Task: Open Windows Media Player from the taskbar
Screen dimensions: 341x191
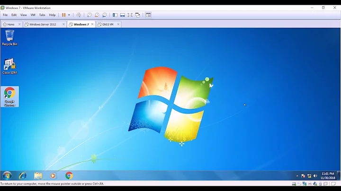Action: pyautogui.click(x=53, y=175)
